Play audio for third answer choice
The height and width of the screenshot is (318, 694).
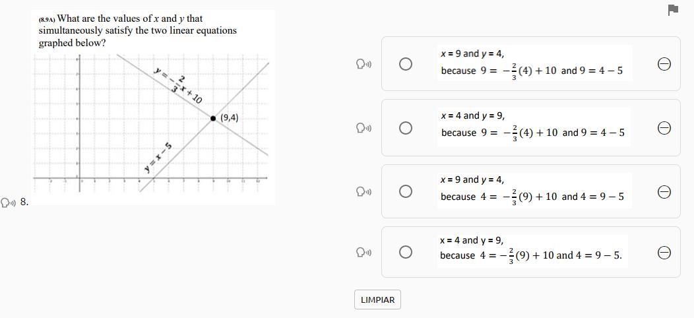pos(363,191)
